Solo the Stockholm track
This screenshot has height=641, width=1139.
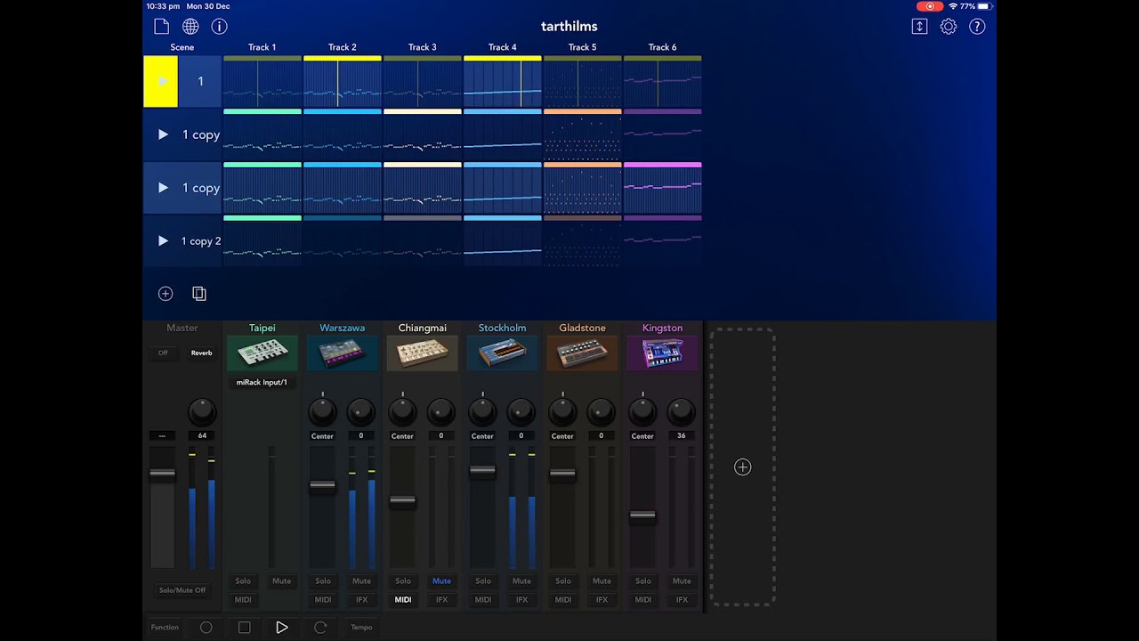483,581
